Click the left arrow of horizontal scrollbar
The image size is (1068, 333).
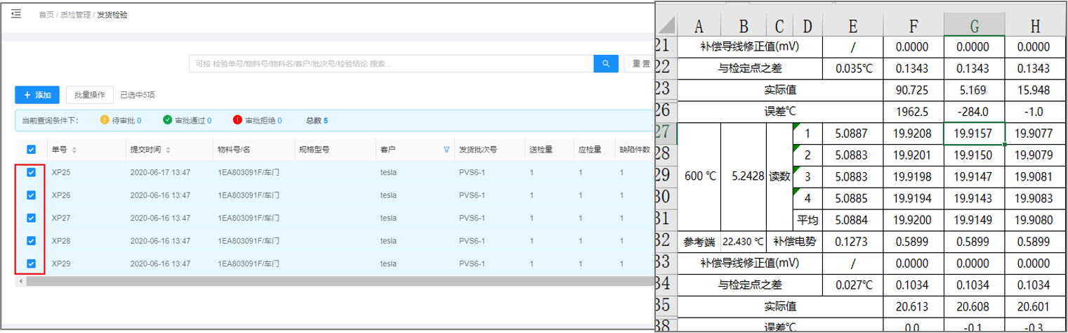[x=20, y=282]
